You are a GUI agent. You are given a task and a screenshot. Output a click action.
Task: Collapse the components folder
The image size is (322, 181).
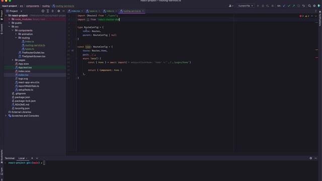(13, 30)
